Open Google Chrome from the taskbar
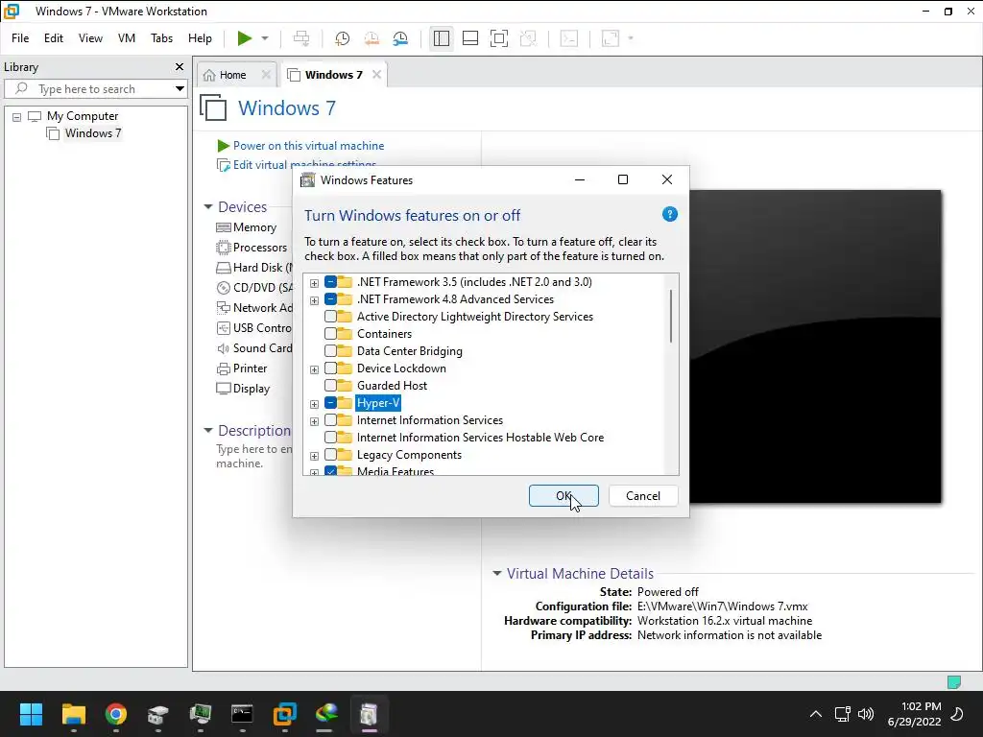Image resolution: width=983 pixels, height=737 pixels. coord(116,714)
